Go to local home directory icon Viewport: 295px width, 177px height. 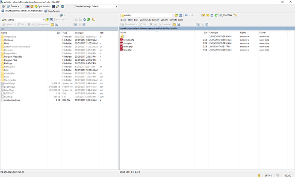84,20
